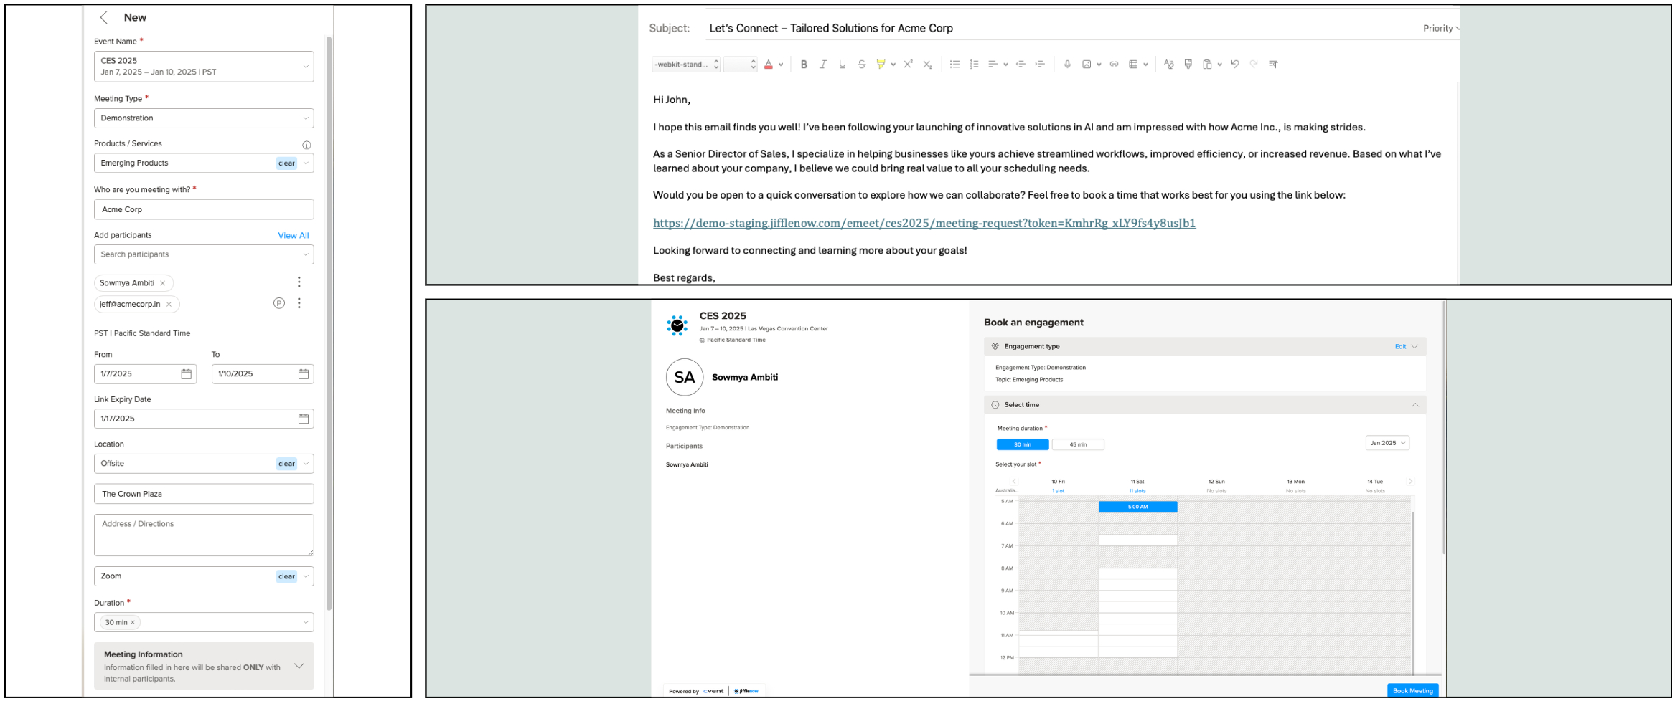Open the Duration dropdown arrow

click(x=306, y=622)
